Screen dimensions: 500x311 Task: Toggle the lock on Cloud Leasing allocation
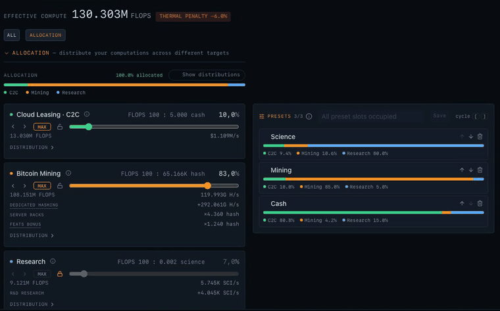coord(60,126)
